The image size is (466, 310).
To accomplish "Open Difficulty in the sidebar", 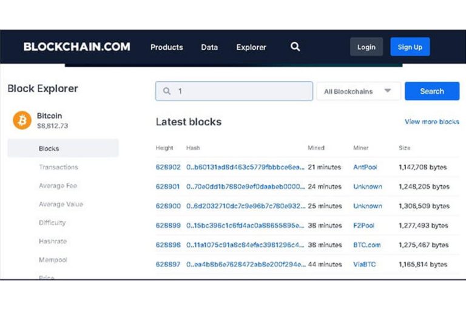I will pyautogui.click(x=52, y=223).
